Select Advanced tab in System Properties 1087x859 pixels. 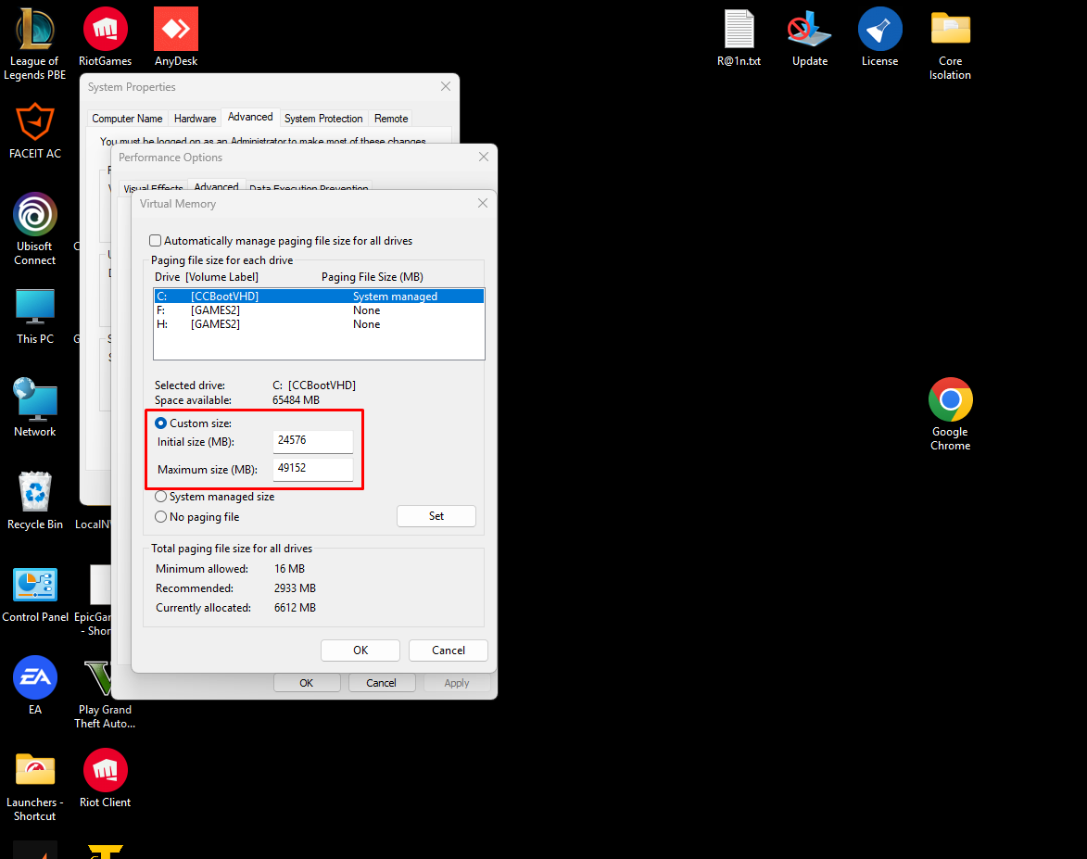[x=250, y=117]
